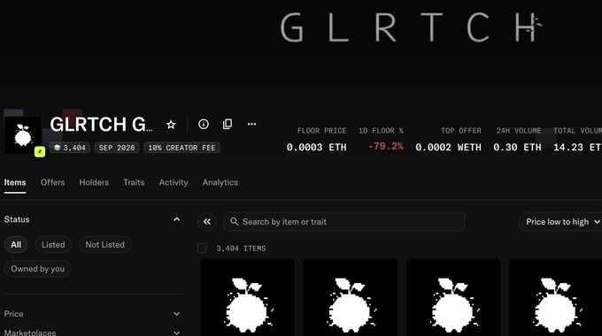This screenshot has height=336, width=602.
Task: Click the 3,404 items count badge
Action: tap(69, 148)
